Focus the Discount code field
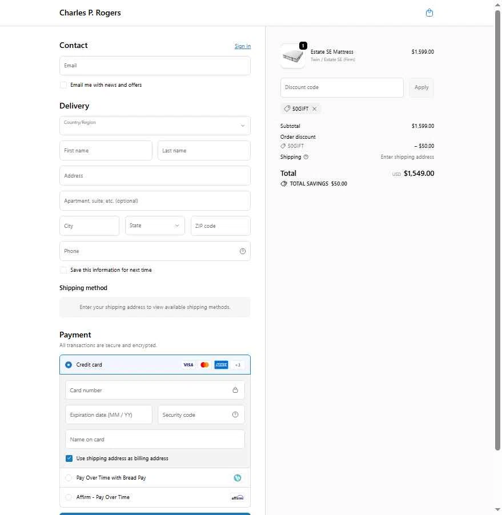 click(342, 87)
